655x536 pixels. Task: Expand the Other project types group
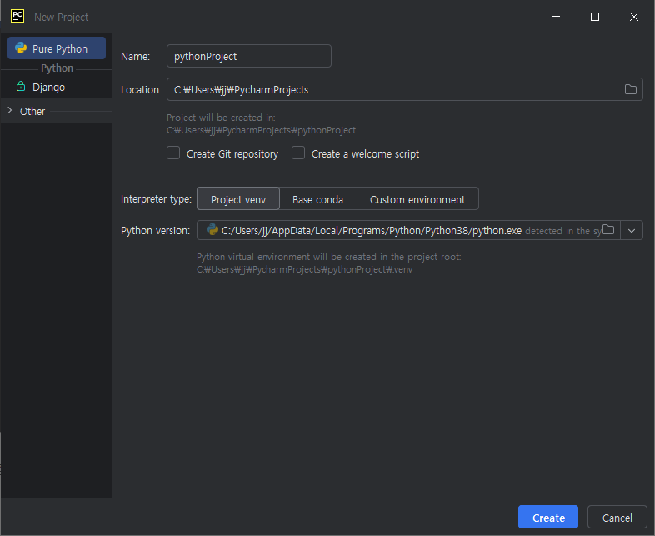click(10, 111)
